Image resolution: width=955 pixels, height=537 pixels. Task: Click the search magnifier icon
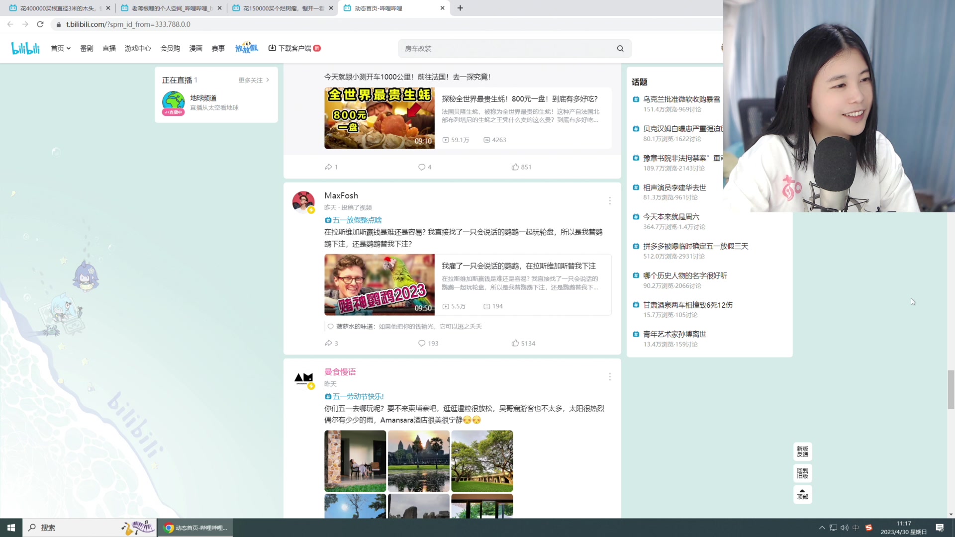click(620, 48)
